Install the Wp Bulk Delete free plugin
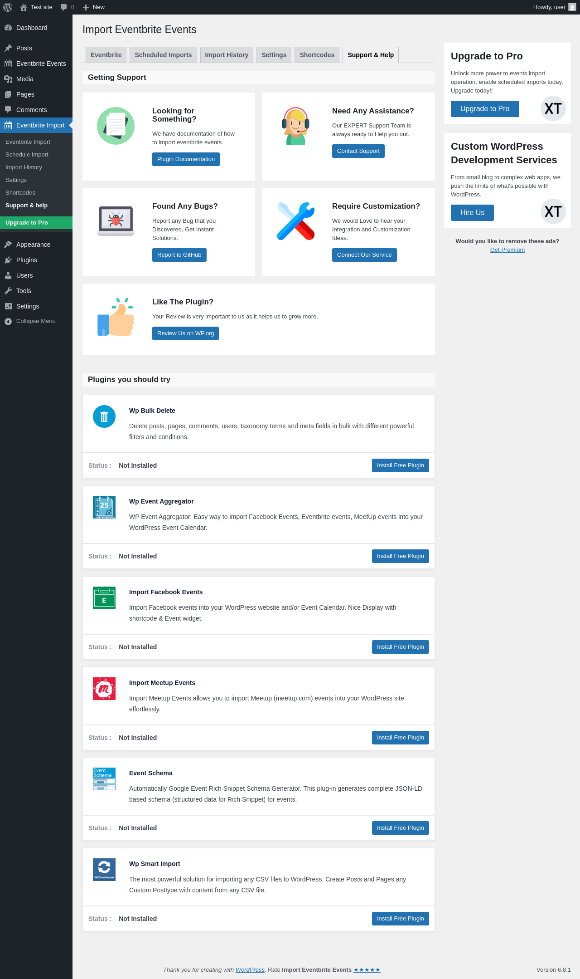The width and height of the screenshot is (580, 979). [401, 465]
